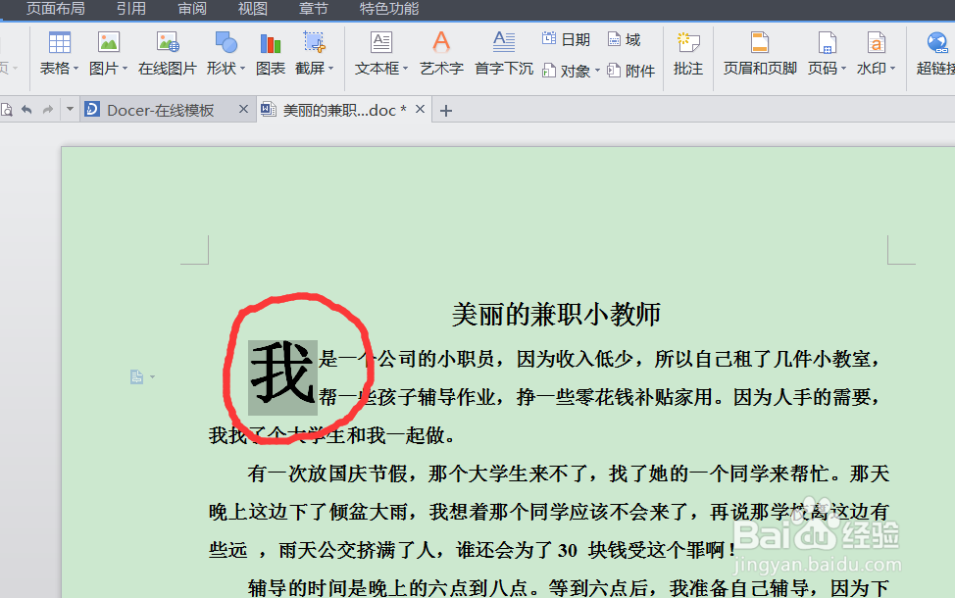
Task: Click the Undo arrow button
Action: click(26, 110)
